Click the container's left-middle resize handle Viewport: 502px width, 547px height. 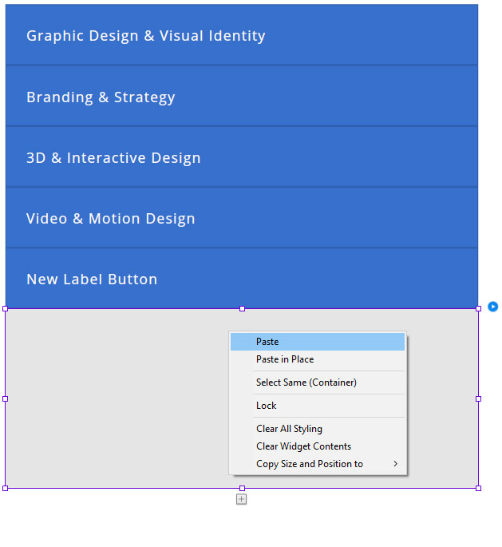[6, 398]
